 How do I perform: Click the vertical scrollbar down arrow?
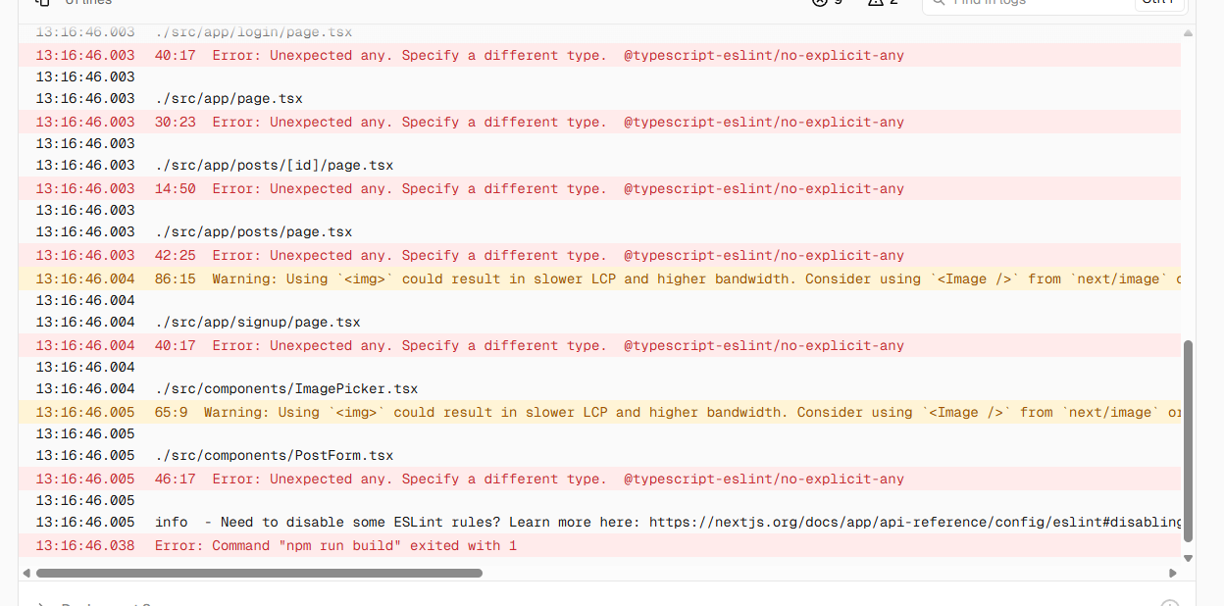(x=1189, y=558)
